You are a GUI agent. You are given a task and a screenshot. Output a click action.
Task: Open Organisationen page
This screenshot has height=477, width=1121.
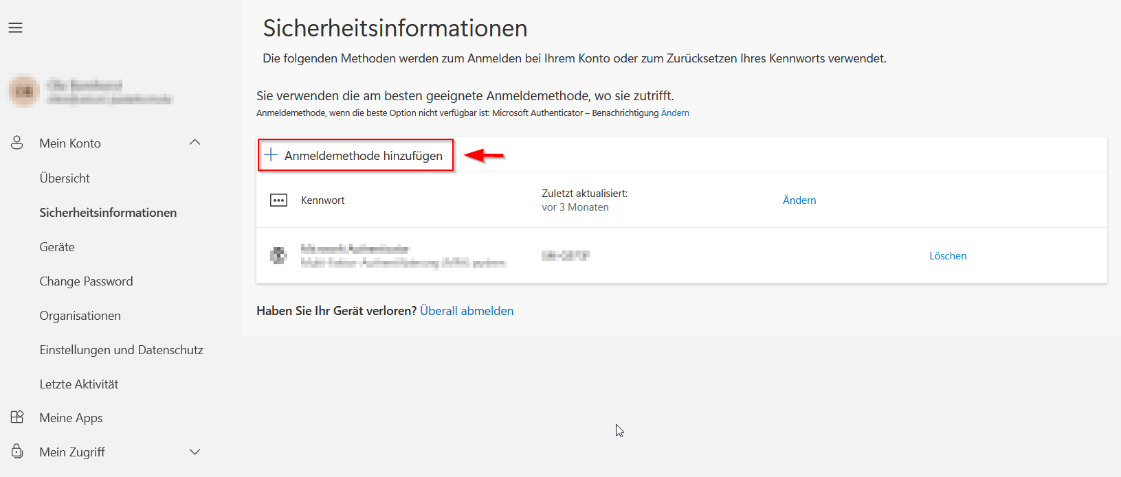point(80,316)
